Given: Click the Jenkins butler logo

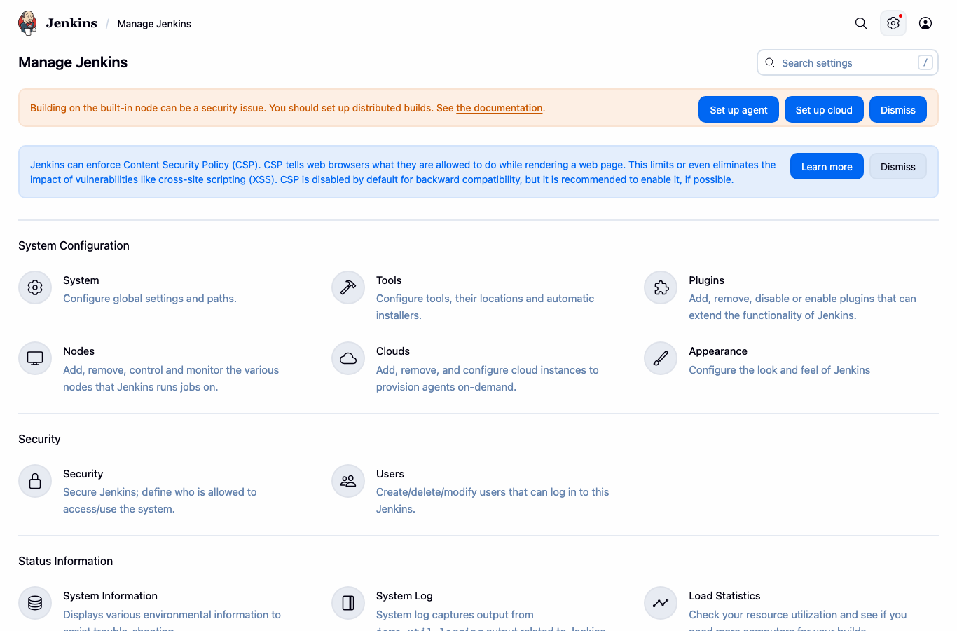Looking at the screenshot, I should [27, 23].
